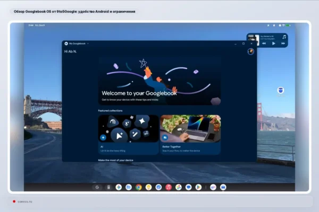Open the blue desktop shortcut beside the bridge

click(281, 90)
